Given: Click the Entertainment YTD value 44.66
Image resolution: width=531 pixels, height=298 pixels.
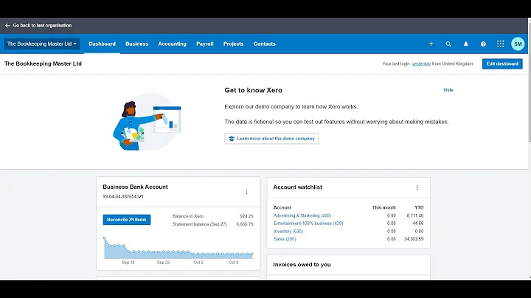Looking at the screenshot, I should coord(418,223).
